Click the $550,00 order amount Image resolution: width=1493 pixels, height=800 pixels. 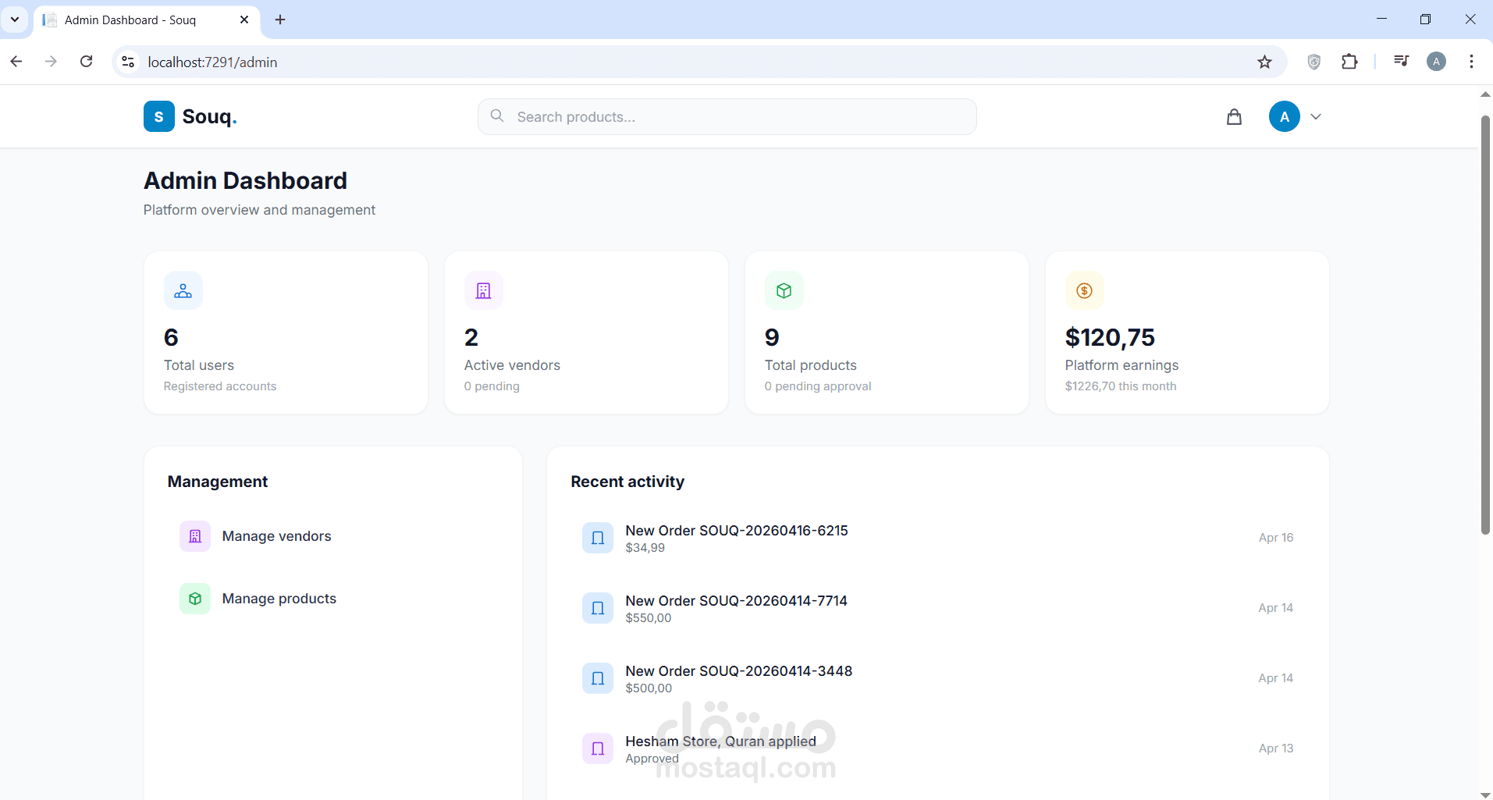649,618
